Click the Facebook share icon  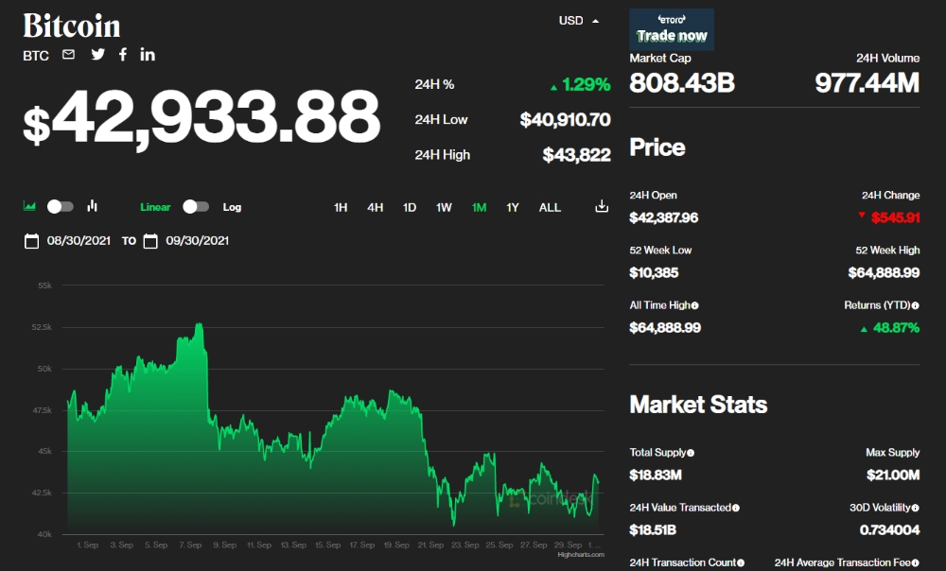coord(123,55)
